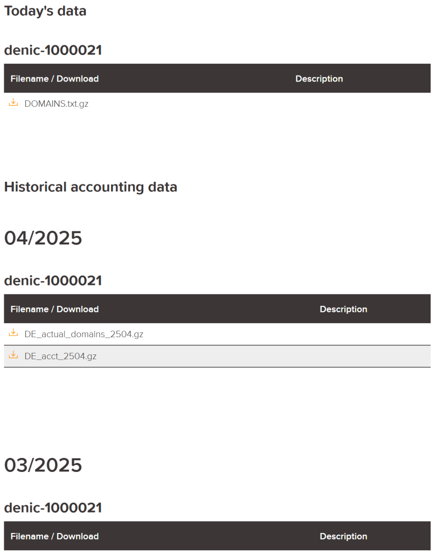Image resolution: width=437 pixels, height=554 pixels.
Task: Click denic-1000021 heading under 04/2025
Action: pos(53,281)
